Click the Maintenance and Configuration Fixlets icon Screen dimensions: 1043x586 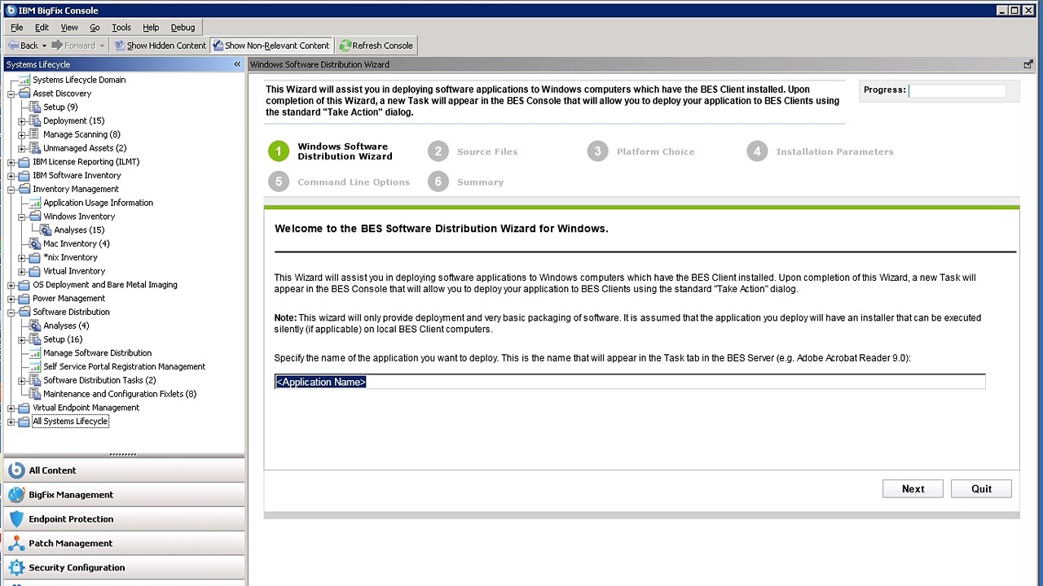[35, 394]
